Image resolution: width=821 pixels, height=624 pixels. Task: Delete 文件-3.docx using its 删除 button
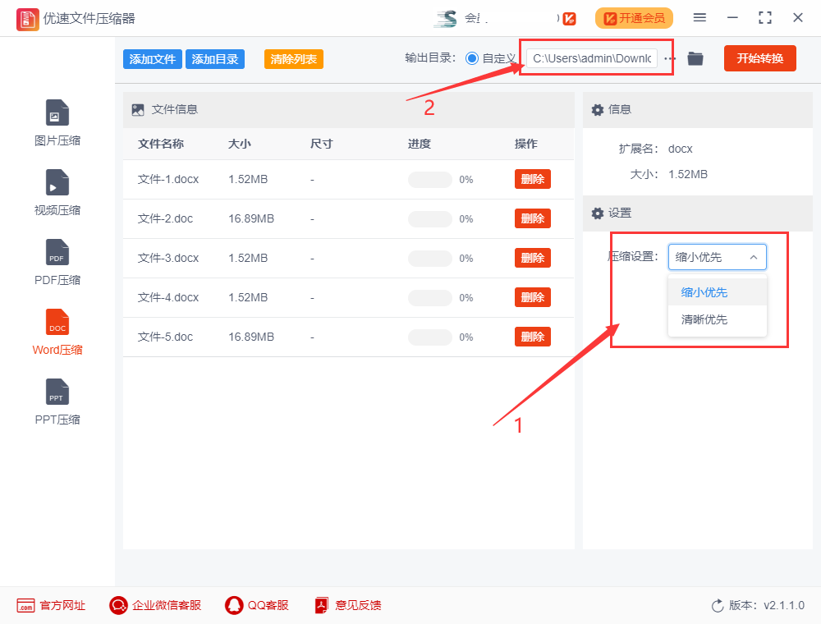[532, 258]
